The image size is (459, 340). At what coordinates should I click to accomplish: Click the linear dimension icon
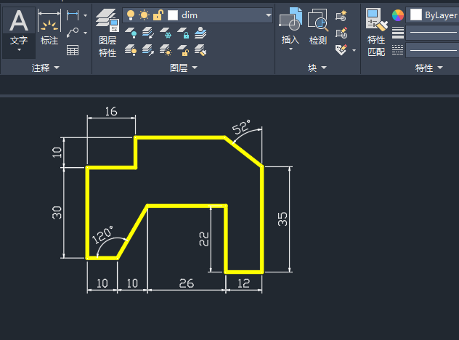73,15
